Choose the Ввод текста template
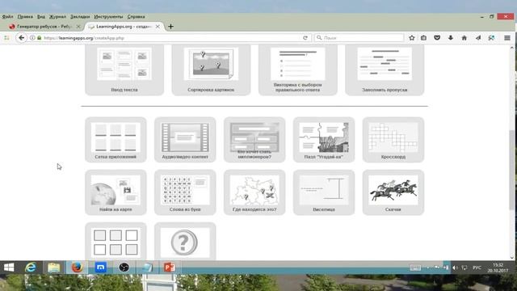517x291 pixels. tap(124, 70)
